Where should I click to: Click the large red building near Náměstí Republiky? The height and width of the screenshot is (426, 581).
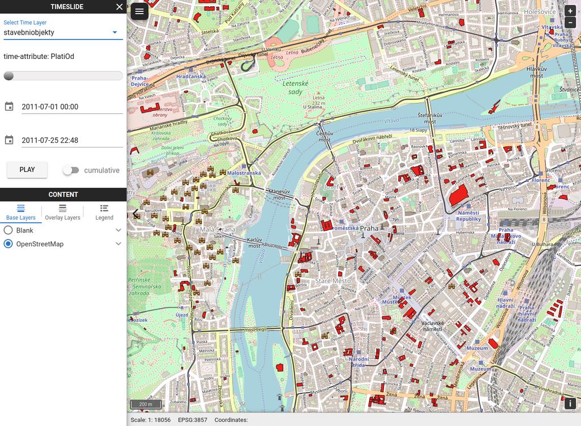[458, 195]
